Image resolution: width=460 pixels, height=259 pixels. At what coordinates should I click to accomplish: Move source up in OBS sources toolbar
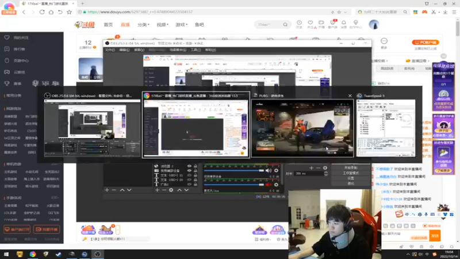point(179,190)
